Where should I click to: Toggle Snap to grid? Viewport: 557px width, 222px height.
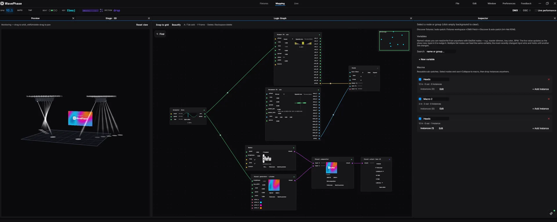(162, 25)
